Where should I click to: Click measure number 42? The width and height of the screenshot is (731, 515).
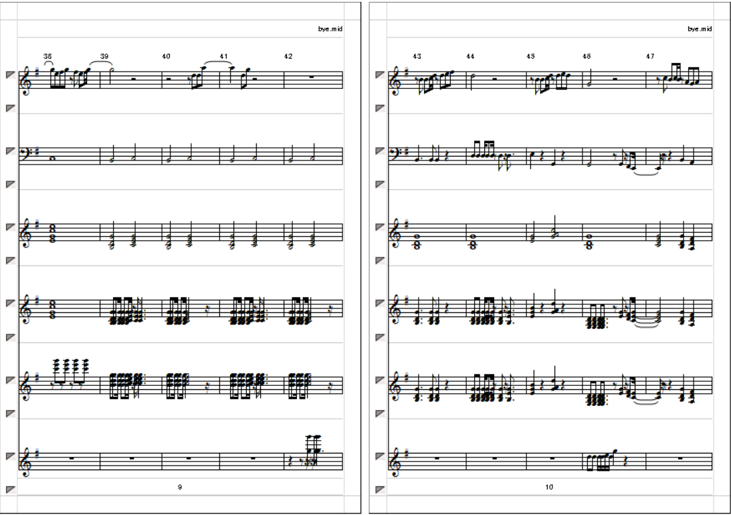point(288,56)
